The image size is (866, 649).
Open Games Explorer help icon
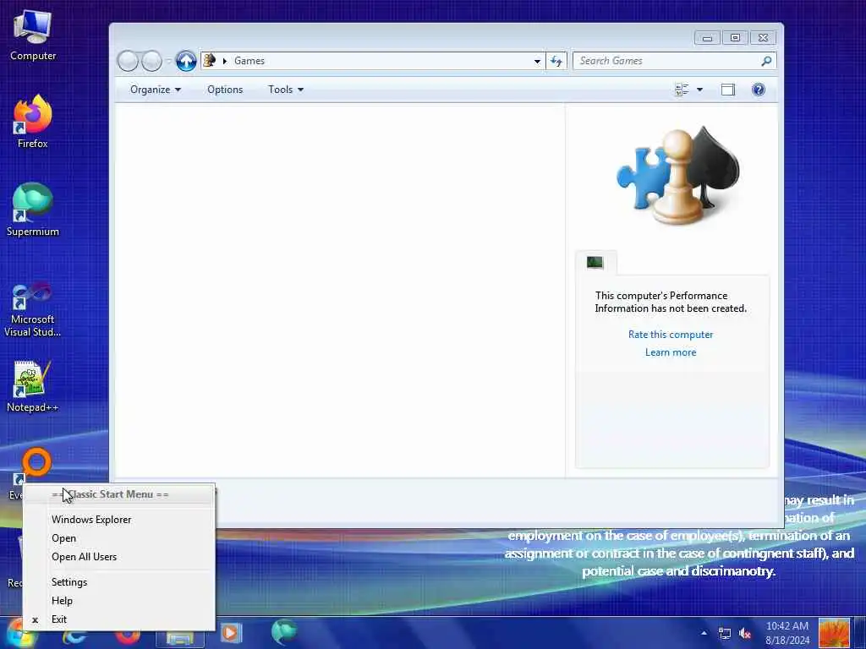[759, 90]
